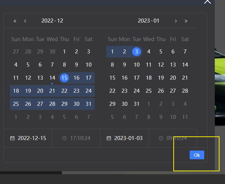Select December 15, the highlighted start date

coord(64,78)
